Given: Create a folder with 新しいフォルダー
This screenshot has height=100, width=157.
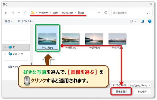Looking at the screenshot, I should (x=25, y=21).
